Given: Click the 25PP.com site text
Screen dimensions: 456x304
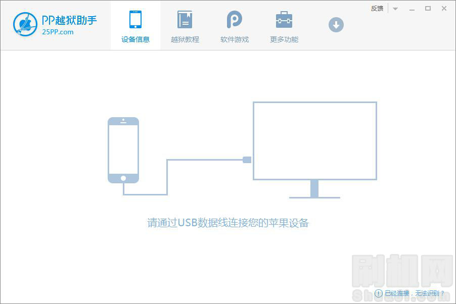Looking at the screenshot, I should point(58,32).
